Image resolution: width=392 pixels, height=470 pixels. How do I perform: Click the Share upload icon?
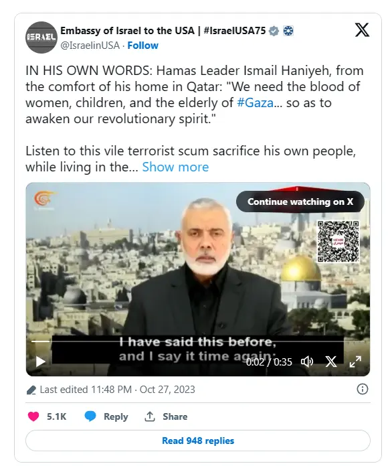[150, 416]
